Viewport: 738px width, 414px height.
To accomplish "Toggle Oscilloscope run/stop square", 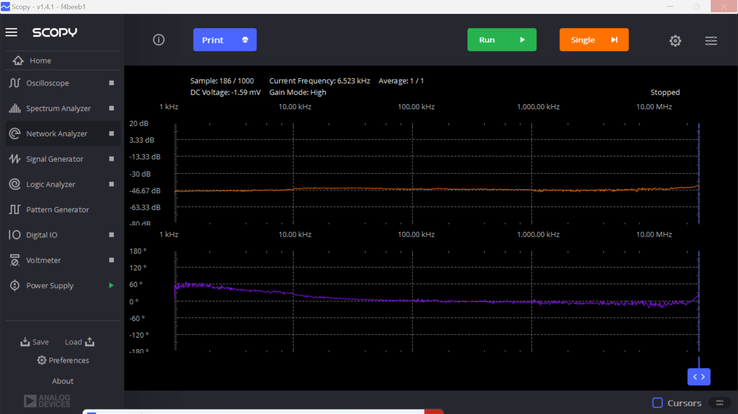I will [x=111, y=83].
